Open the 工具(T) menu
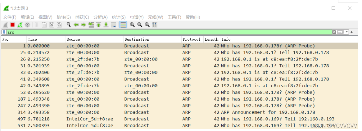The image size is (362, 131). click(x=174, y=17)
